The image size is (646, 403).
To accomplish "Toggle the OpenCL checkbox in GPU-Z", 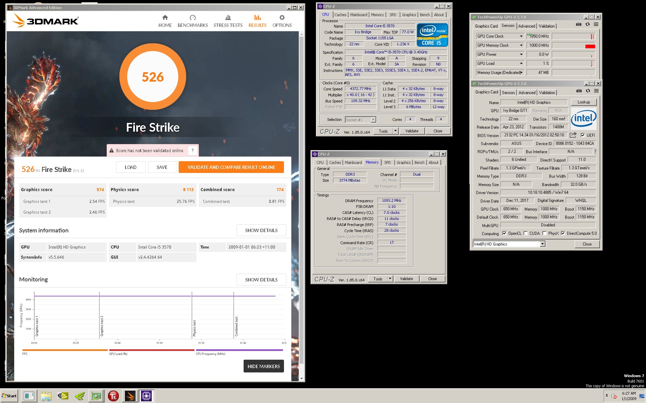I will [504, 233].
